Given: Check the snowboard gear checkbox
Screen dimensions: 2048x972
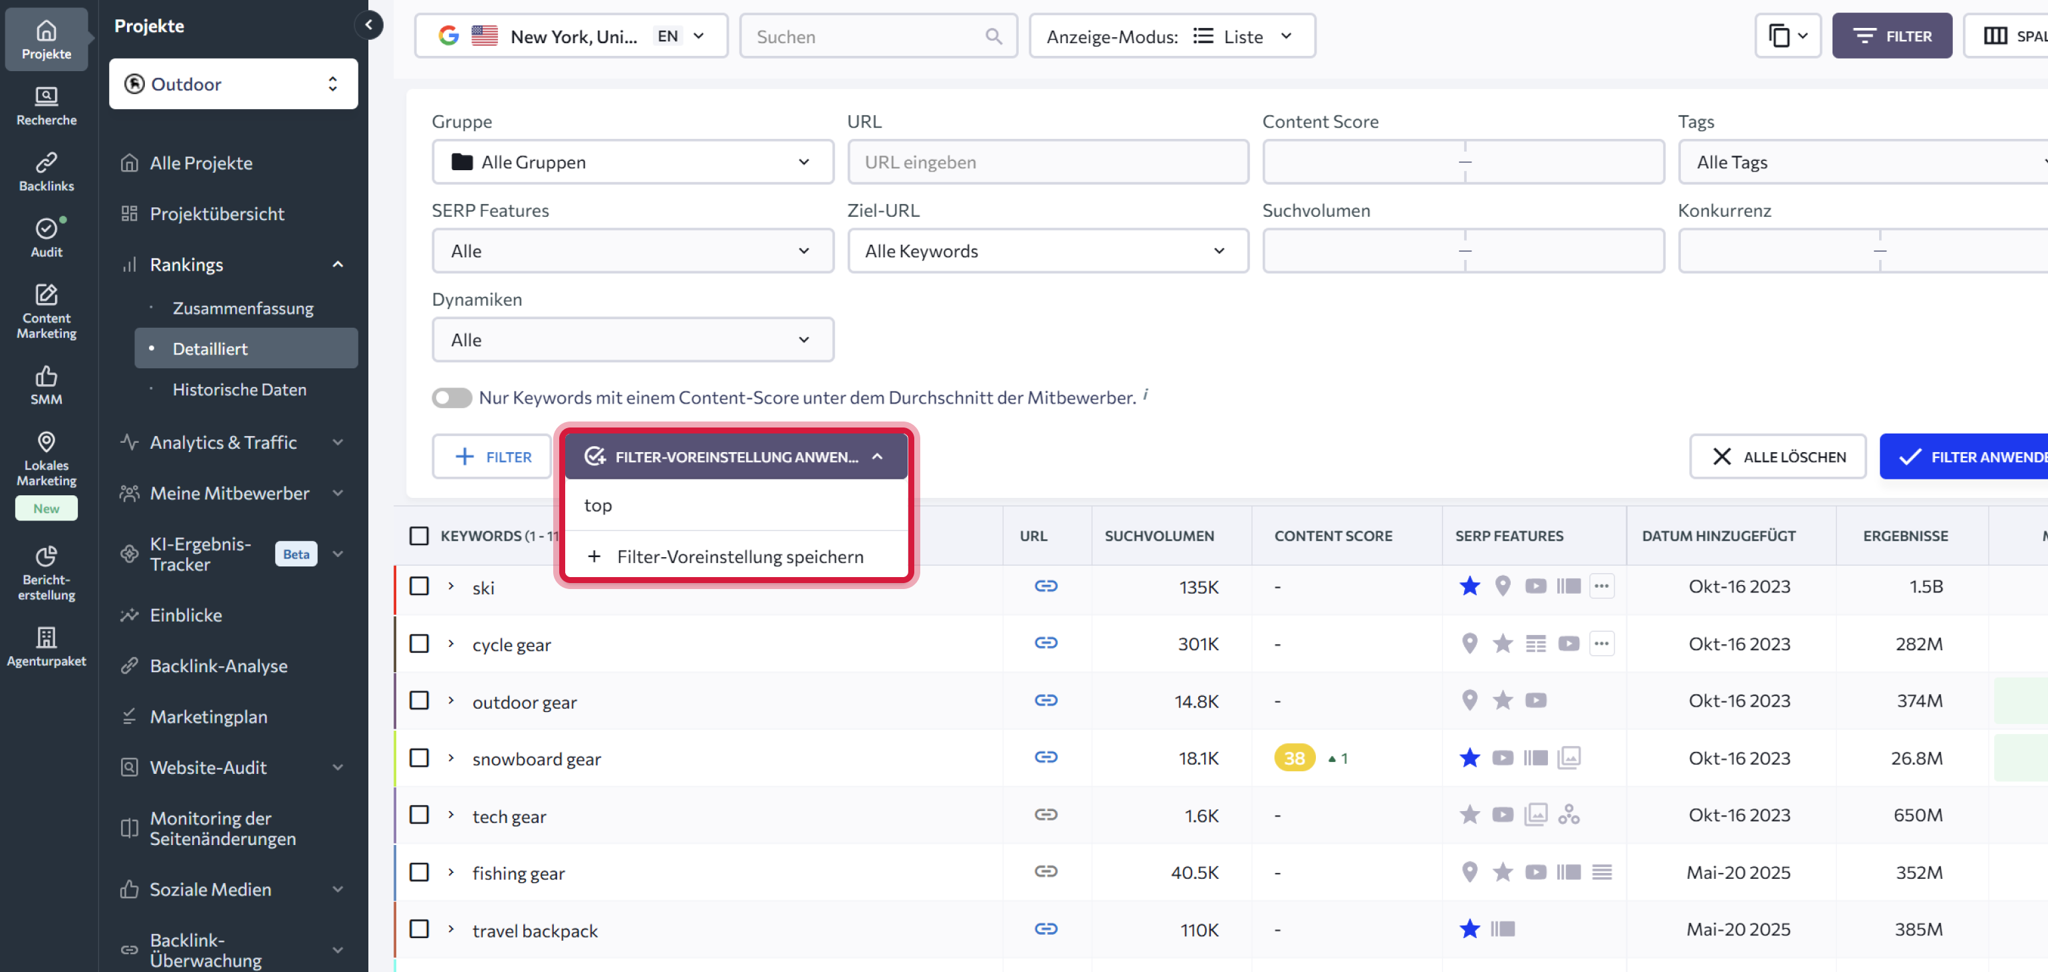Looking at the screenshot, I should tap(419, 757).
